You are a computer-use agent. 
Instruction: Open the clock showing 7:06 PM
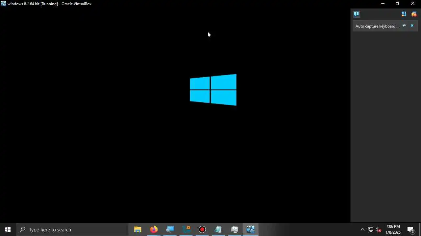(x=393, y=229)
